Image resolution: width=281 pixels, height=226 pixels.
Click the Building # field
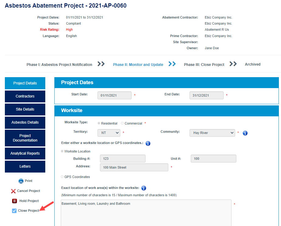point(123,159)
